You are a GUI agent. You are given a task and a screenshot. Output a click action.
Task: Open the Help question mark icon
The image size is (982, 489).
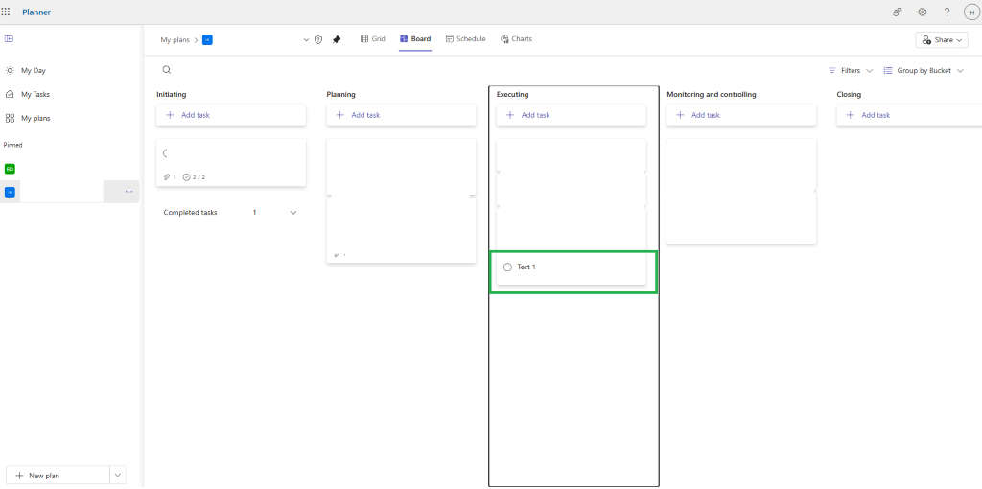[947, 12]
